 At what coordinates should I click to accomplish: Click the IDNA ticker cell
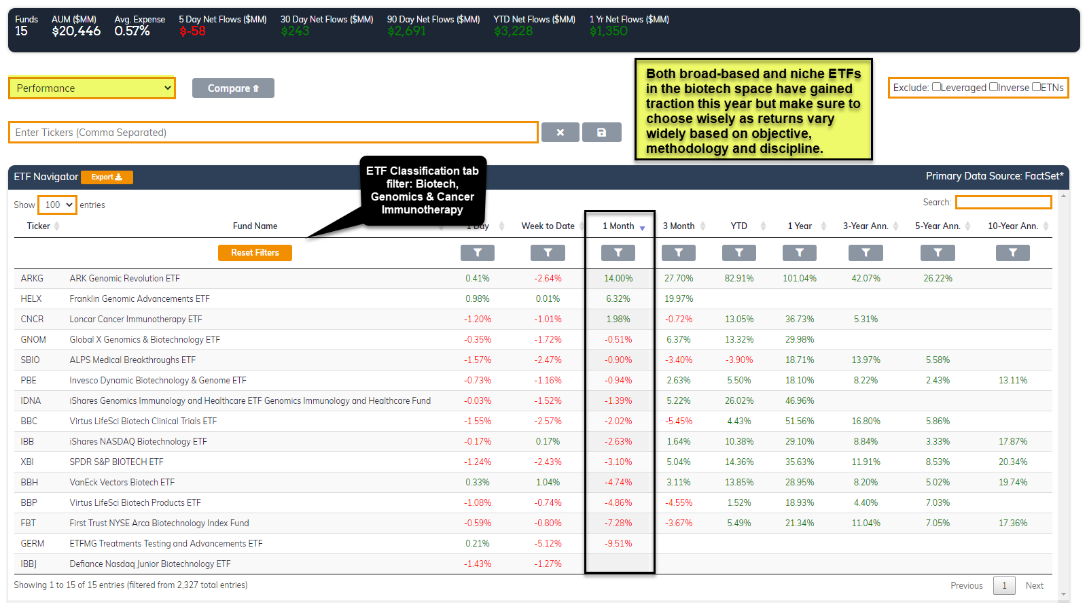pos(31,401)
